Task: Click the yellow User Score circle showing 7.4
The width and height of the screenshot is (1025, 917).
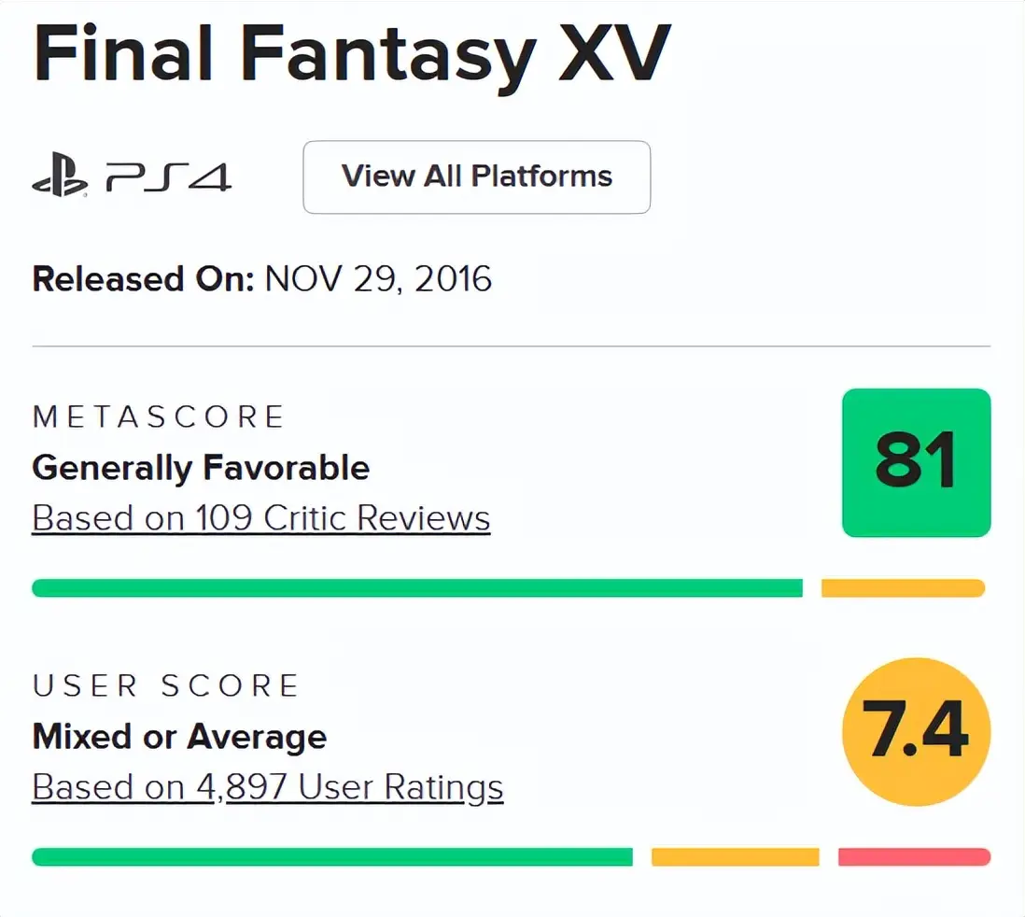Action: [x=918, y=731]
